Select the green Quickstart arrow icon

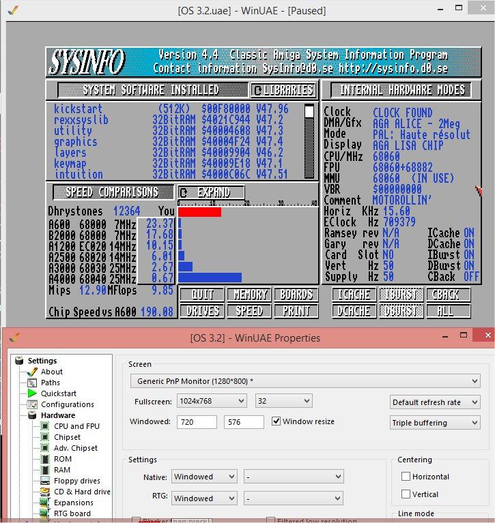click(30, 393)
